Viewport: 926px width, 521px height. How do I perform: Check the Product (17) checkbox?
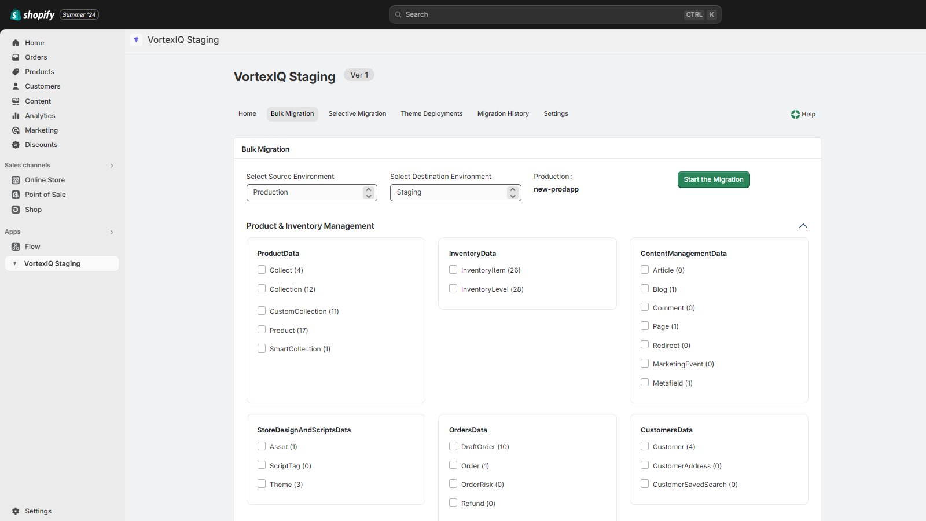coord(262,330)
